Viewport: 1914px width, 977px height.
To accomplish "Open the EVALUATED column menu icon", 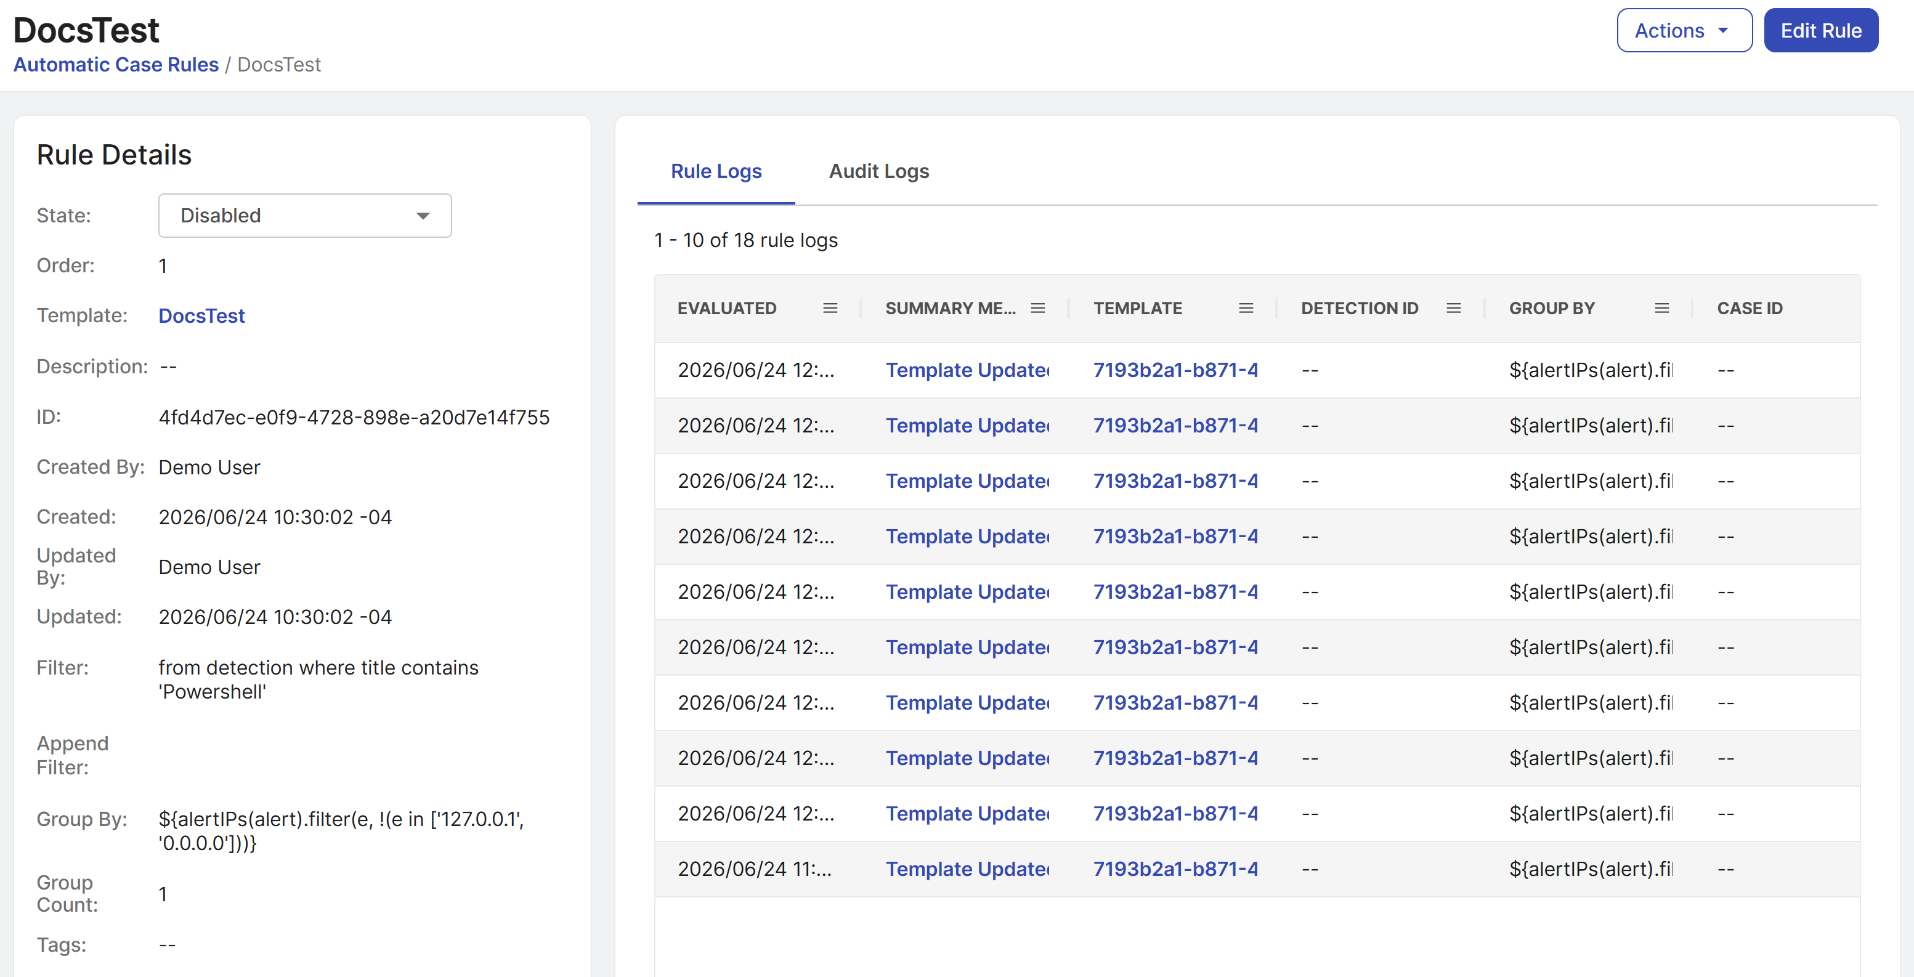I will coord(830,309).
